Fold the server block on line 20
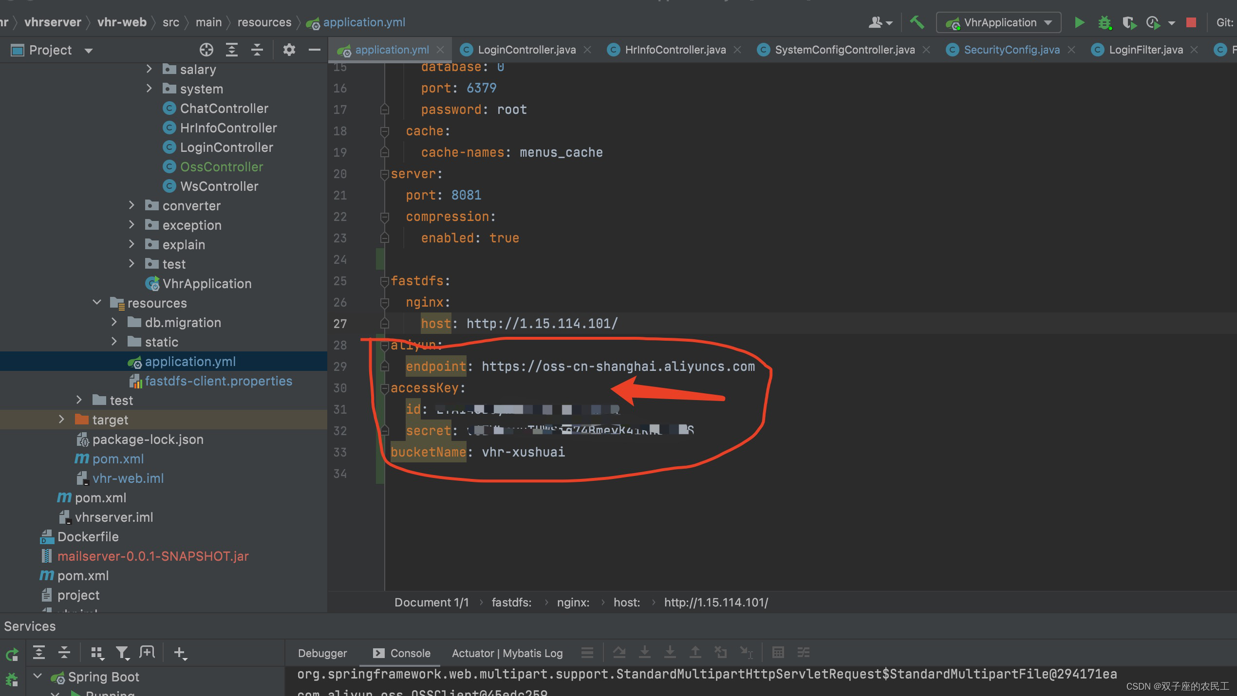1237x696 pixels. coord(384,174)
